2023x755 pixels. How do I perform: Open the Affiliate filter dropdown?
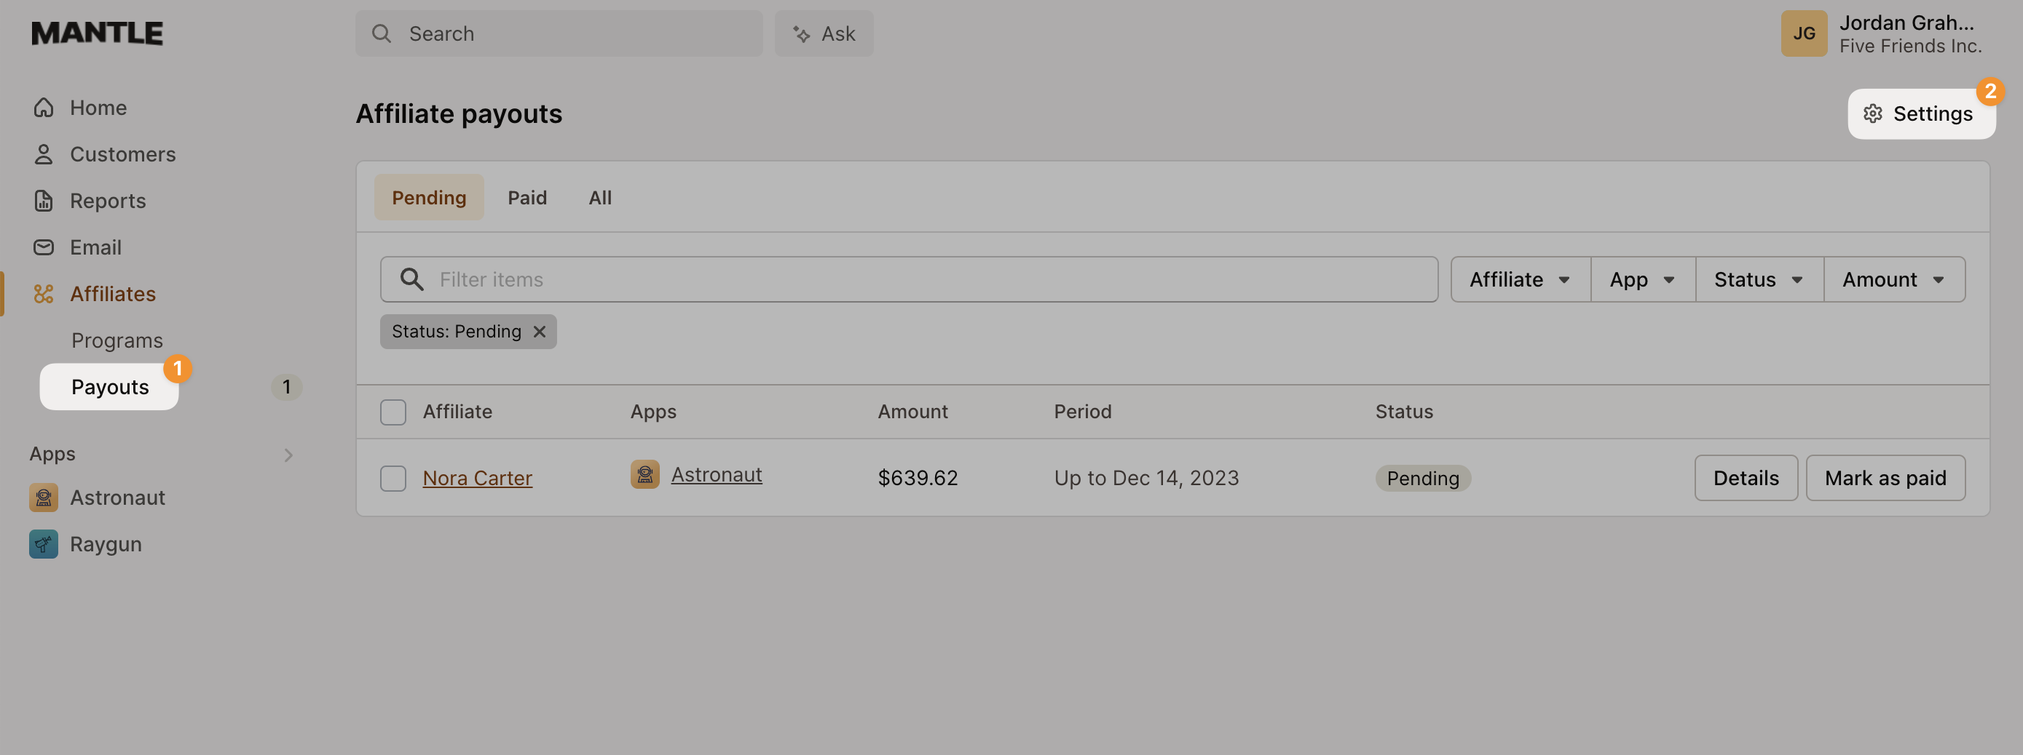1519,279
